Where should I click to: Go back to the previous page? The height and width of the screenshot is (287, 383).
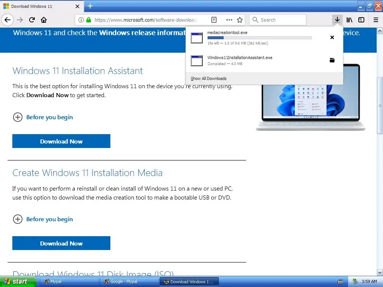coord(7,20)
